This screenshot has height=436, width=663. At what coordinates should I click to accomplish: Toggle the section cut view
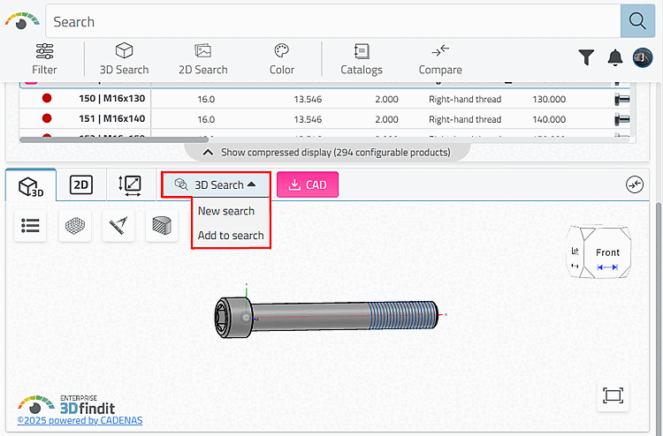162,226
